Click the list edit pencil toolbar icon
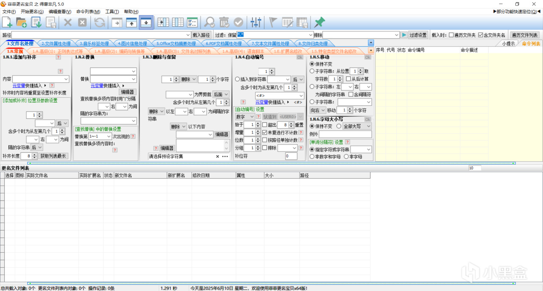This screenshot has width=543, height=291. coord(288,22)
